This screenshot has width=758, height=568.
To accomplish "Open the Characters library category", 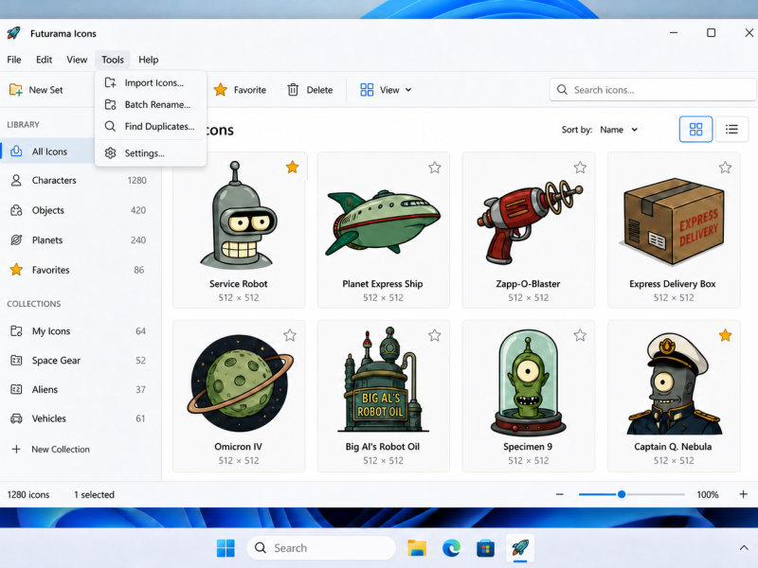I will pos(79,180).
